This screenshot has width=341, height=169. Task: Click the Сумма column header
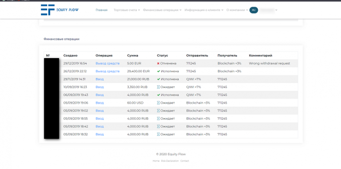(x=133, y=55)
